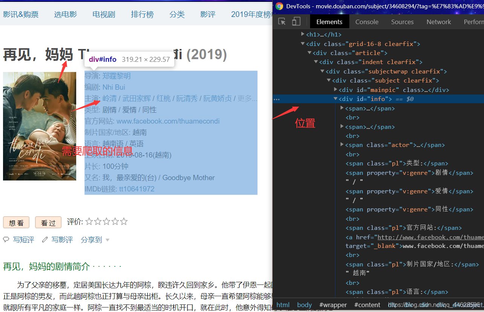Collapse the div class="subjectwrap clearfix" node

[322, 71]
